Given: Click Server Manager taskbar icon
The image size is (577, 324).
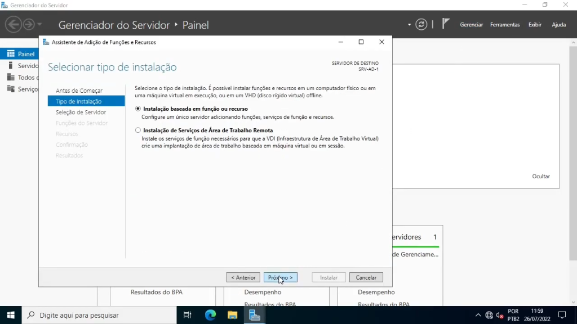Looking at the screenshot, I should tap(254, 315).
